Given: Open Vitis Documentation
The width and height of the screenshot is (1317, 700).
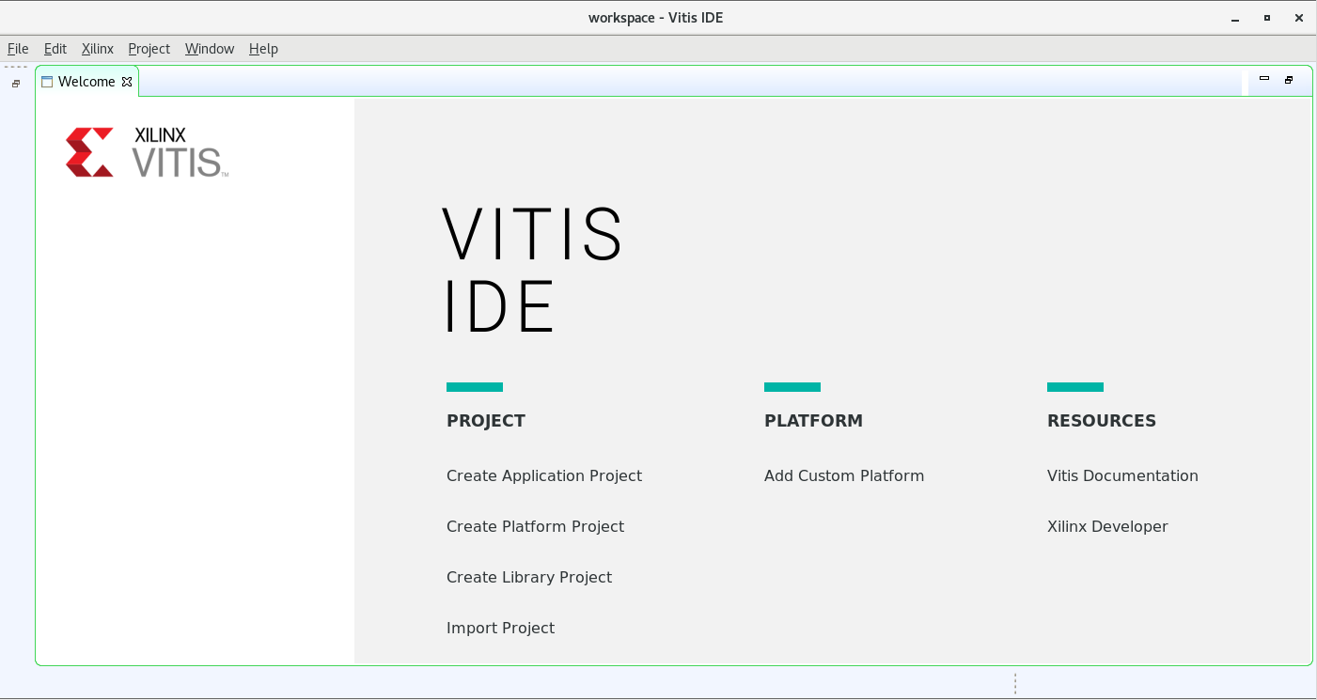Looking at the screenshot, I should [1122, 476].
